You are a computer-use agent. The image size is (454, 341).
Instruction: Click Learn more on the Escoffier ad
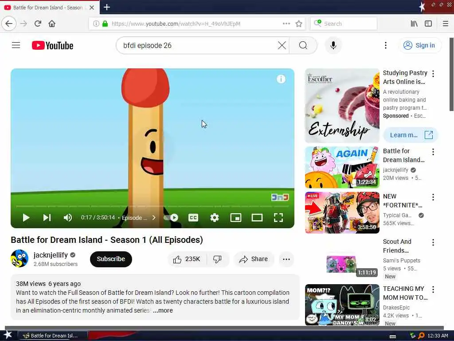point(411,135)
